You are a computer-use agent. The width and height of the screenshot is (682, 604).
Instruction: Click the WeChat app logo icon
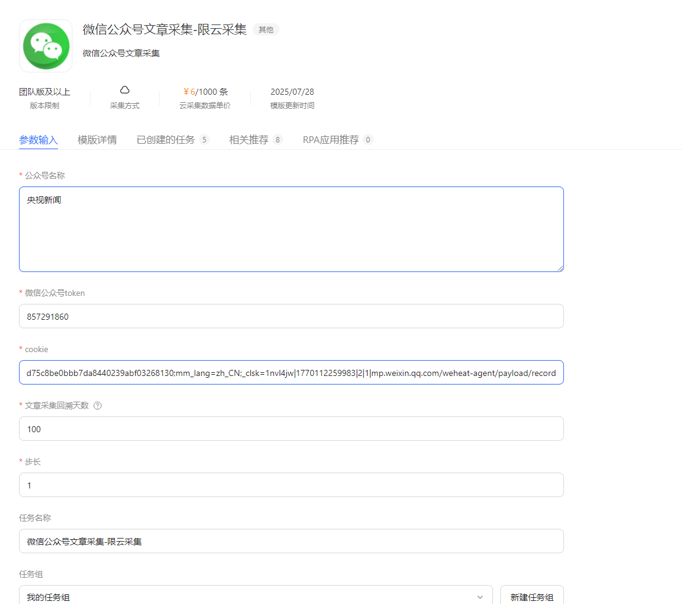[x=46, y=46]
